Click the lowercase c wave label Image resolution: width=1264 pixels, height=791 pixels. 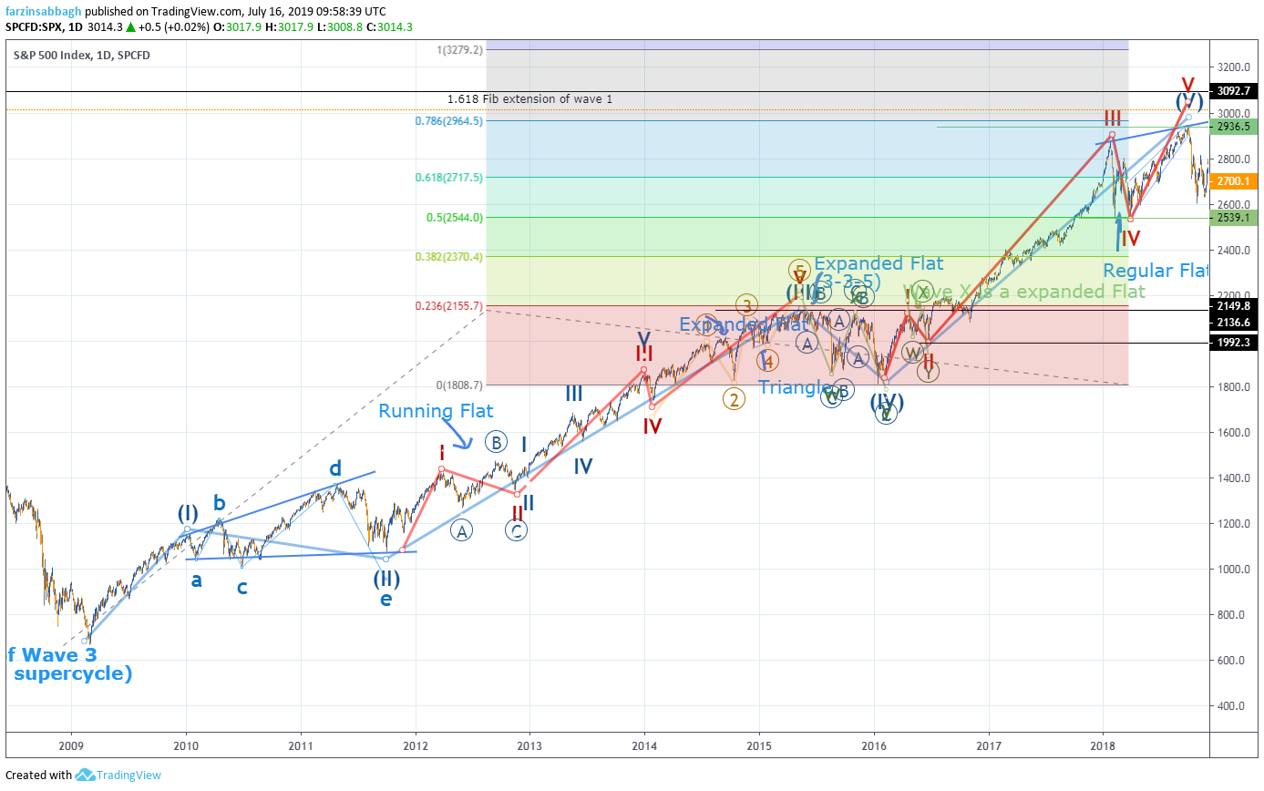click(x=241, y=588)
